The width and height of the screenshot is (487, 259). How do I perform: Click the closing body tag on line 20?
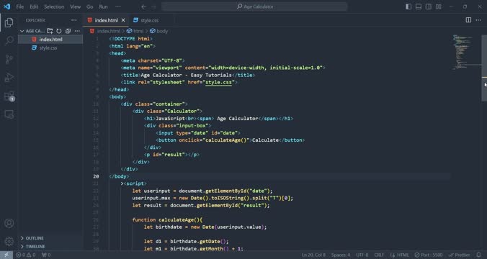119,176
